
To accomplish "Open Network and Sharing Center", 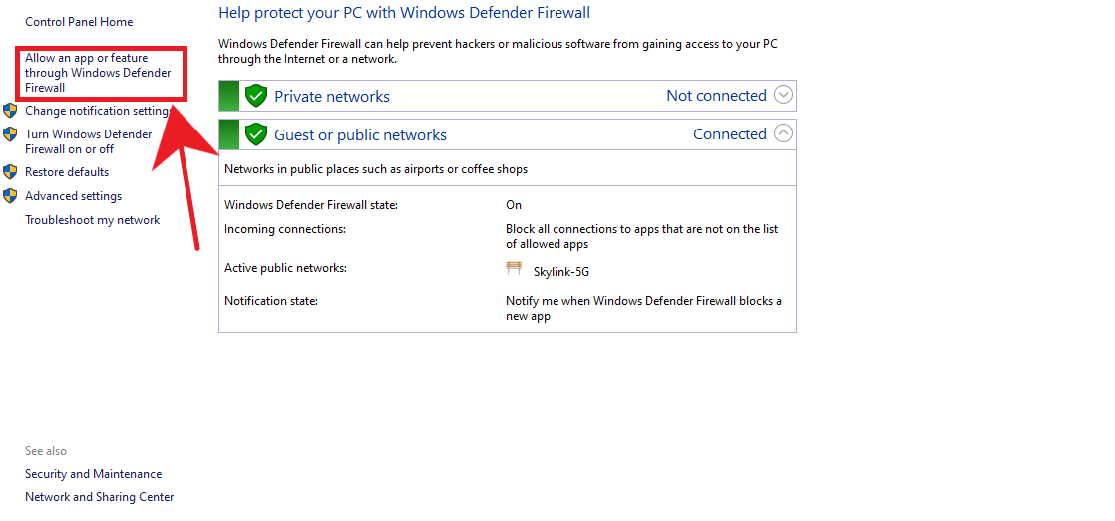I will (x=100, y=497).
